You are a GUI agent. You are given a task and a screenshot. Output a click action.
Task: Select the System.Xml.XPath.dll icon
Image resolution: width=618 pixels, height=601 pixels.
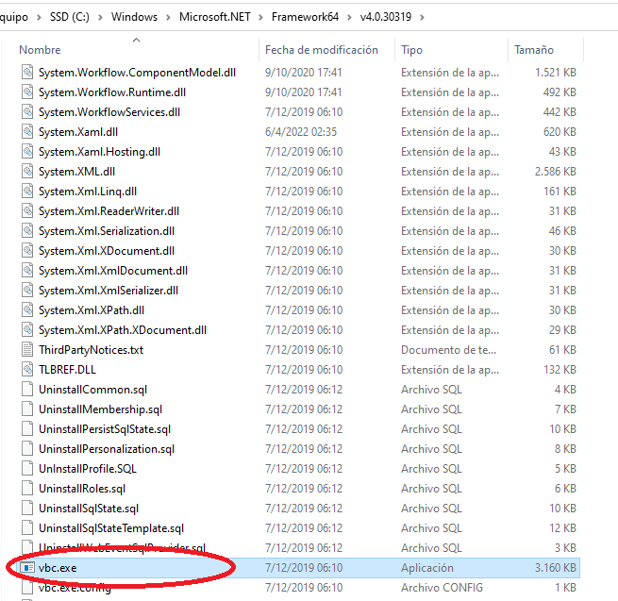click(27, 310)
